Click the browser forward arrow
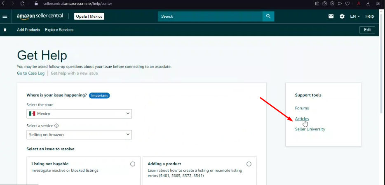 click(13, 3)
